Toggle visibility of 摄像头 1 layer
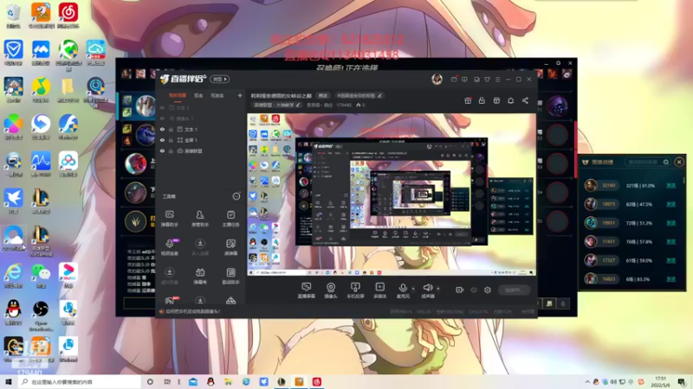Viewport: 693px width, 389px height. pyautogui.click(x=162, y=118)
